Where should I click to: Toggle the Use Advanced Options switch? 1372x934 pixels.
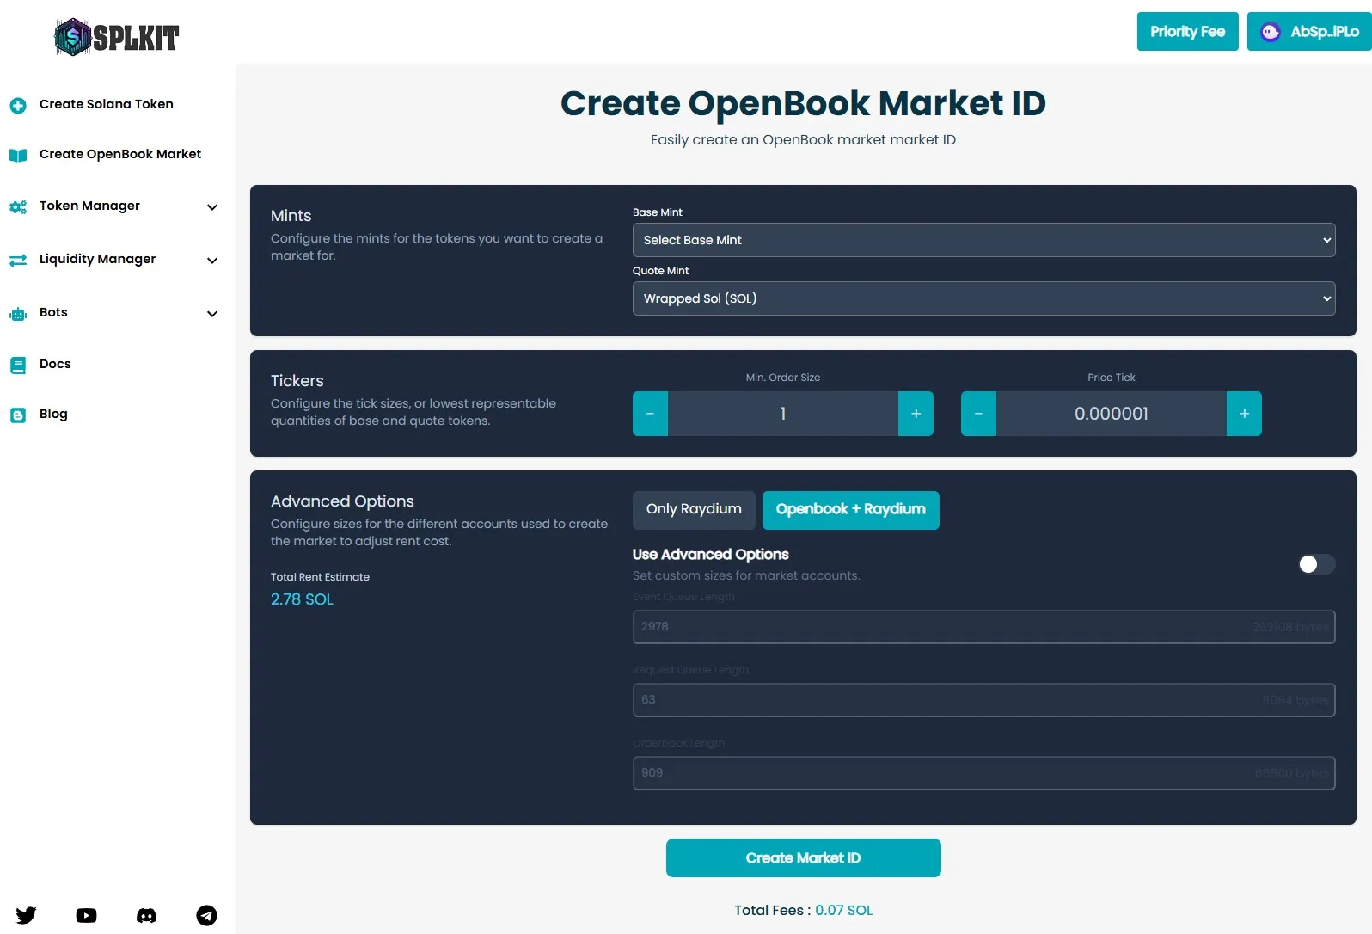click(1316, 564)
